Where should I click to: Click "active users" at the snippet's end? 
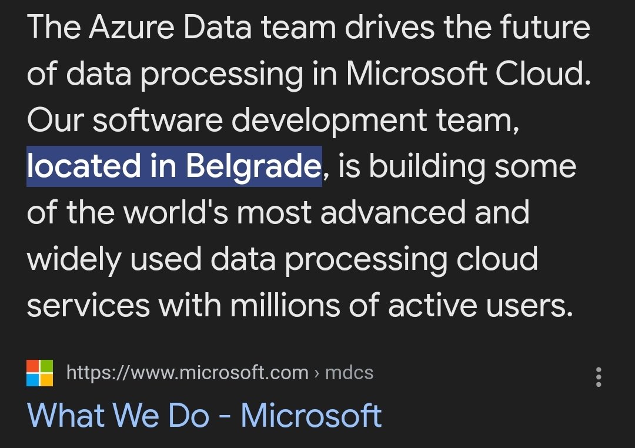480,305
